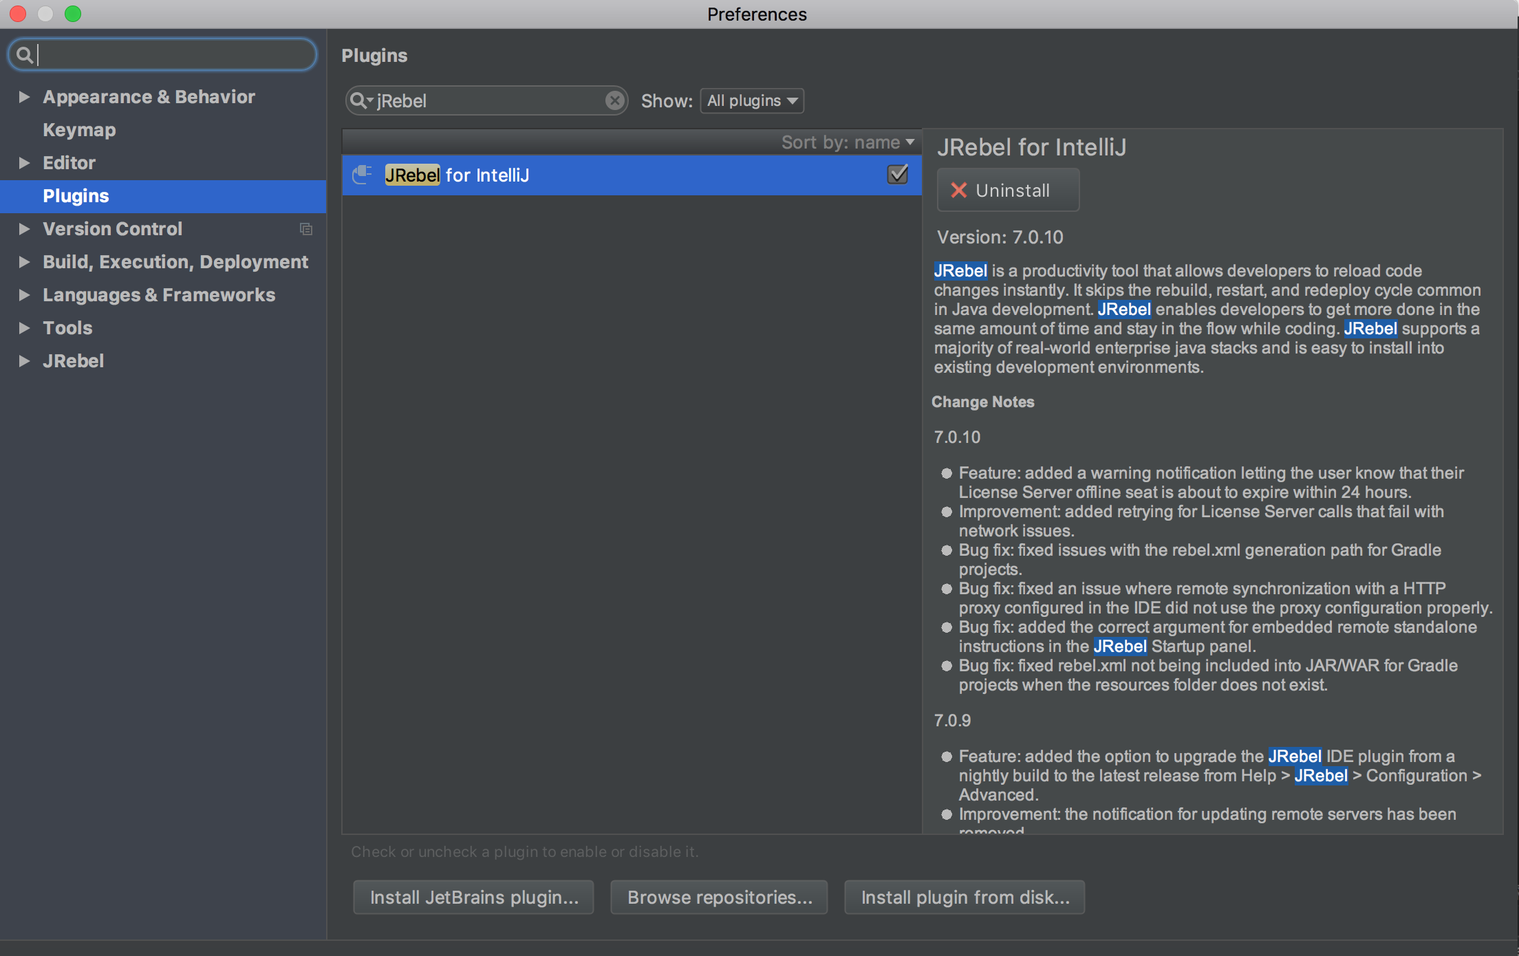This screenshot has width=1519, height=956.
Task: Click the JRebel plugin icon in list
Action: coord(363,175)
